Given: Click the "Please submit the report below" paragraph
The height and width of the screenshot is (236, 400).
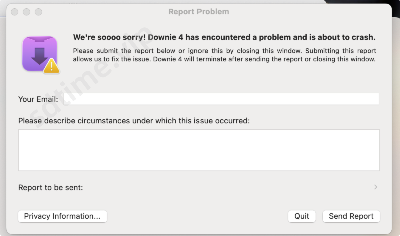Looking at the screenshot, I should click(x=224, y=55).
